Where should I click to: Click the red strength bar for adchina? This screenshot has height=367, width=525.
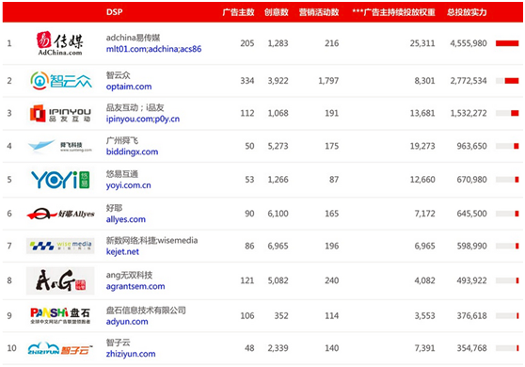[x=507, y=43]
